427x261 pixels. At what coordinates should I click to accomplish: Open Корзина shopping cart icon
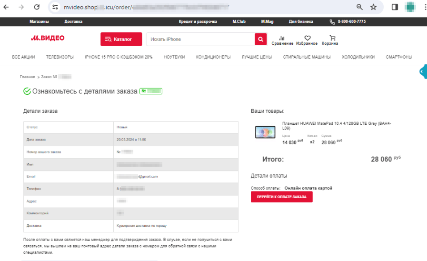[332, 40]
